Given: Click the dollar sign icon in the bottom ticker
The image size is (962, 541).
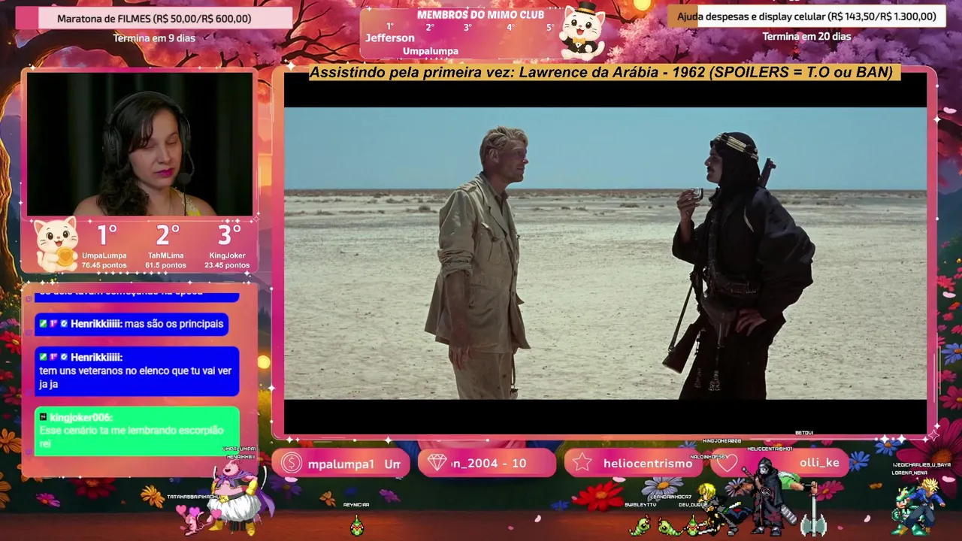Looking at the screenshot, I should point(291,463).
